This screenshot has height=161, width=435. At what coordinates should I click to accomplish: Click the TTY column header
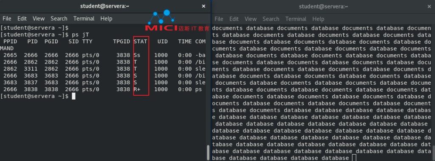87,42
